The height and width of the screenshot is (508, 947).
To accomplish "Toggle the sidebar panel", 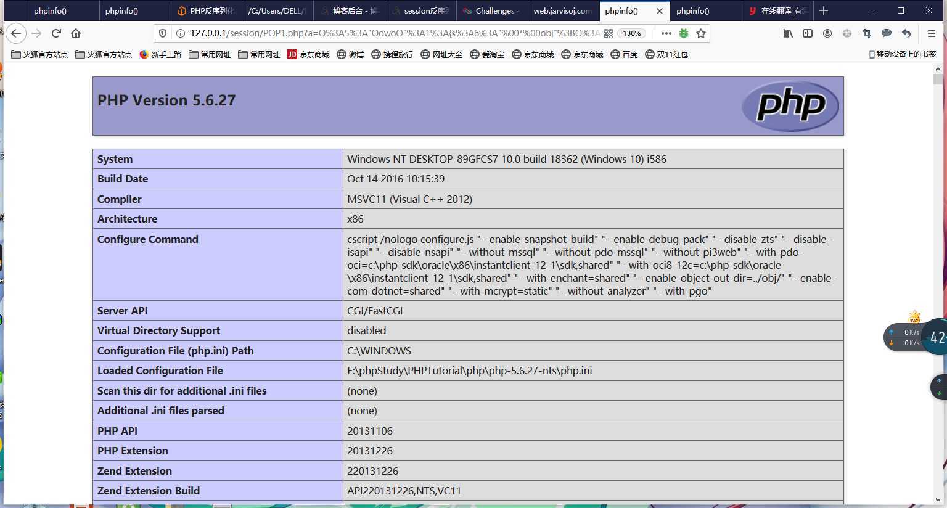I will [x=808, y=33].
